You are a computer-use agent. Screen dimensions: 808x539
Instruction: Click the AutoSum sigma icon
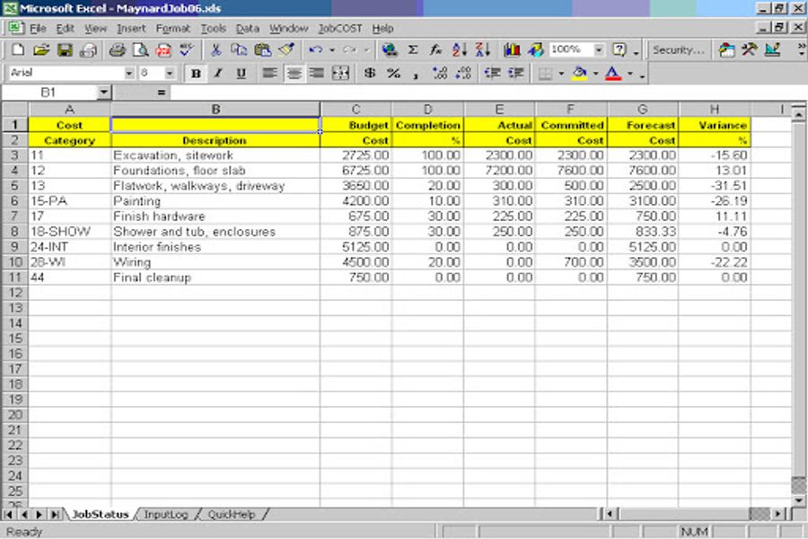click(x=413, y=50)
